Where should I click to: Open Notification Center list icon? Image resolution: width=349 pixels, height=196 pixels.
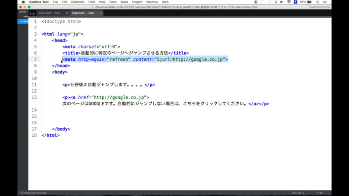pos(325,2)
